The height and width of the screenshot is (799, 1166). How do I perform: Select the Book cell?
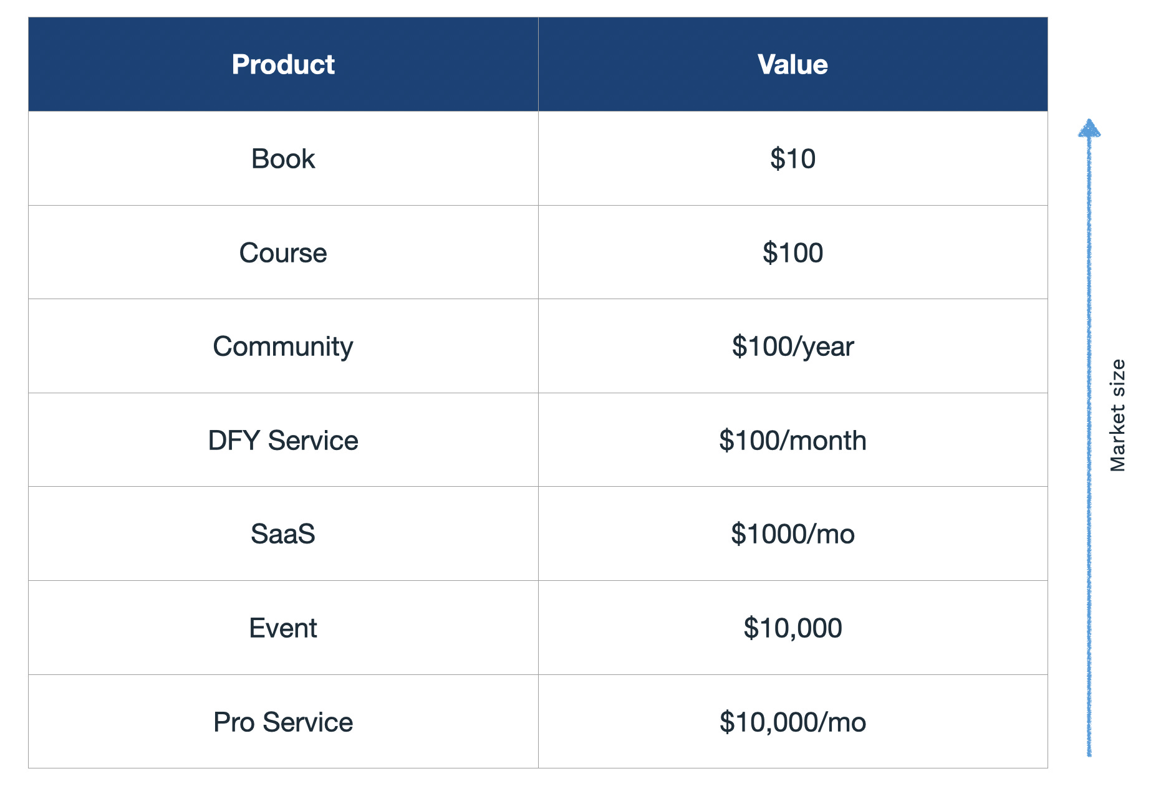coord(283,159)
